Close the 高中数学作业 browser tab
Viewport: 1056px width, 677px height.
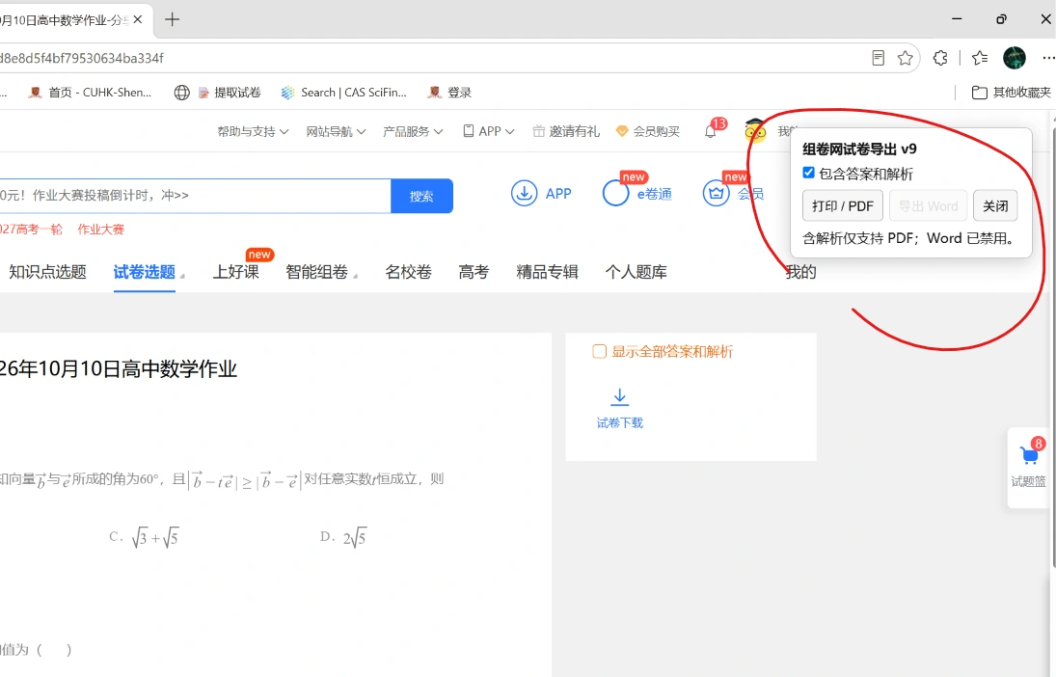coord(137,19)
